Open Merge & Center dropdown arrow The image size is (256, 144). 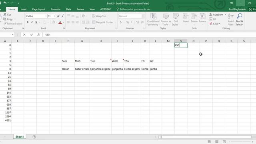115,22
